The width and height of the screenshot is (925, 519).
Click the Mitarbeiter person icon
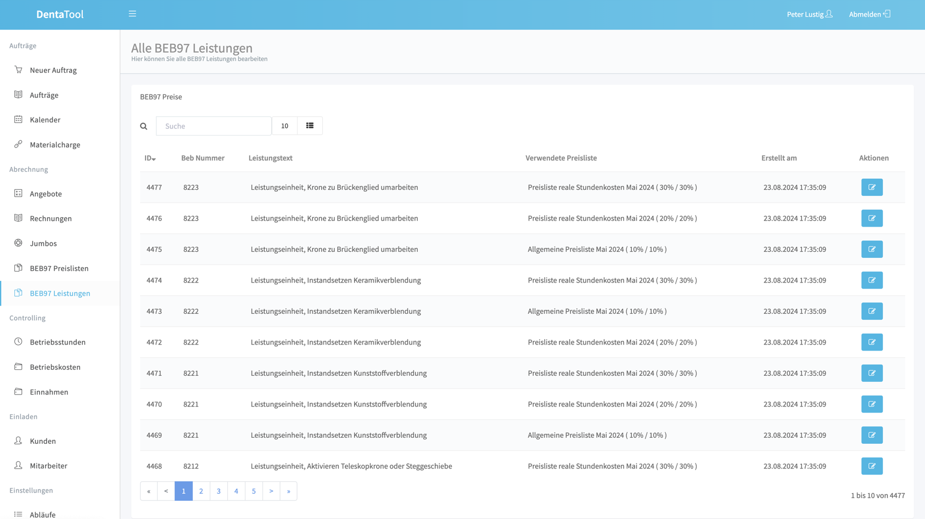(18, 465)
